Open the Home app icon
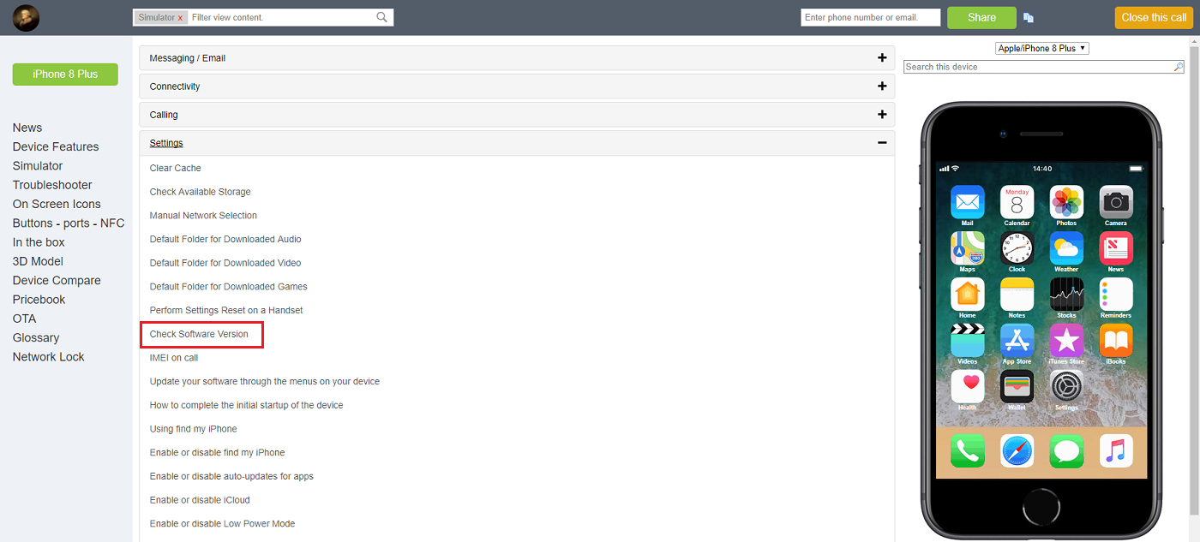The image size is (1200, 542). tap(968, 294)
